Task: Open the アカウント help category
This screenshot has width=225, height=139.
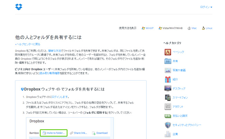Action: (x=178, y=106)
